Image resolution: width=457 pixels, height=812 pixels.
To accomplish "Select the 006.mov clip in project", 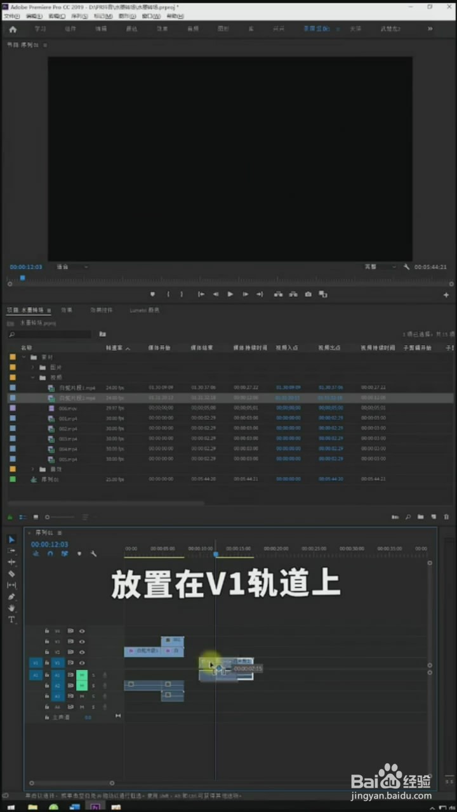I will [68, 408].
